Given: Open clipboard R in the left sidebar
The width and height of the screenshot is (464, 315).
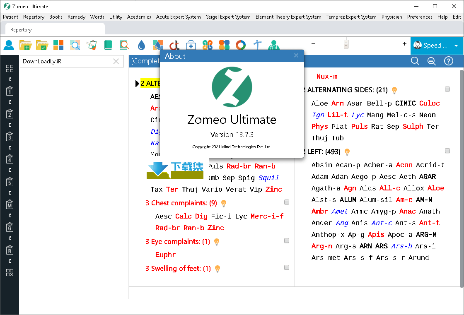Looking at the screenshot, I should (10, 250).
